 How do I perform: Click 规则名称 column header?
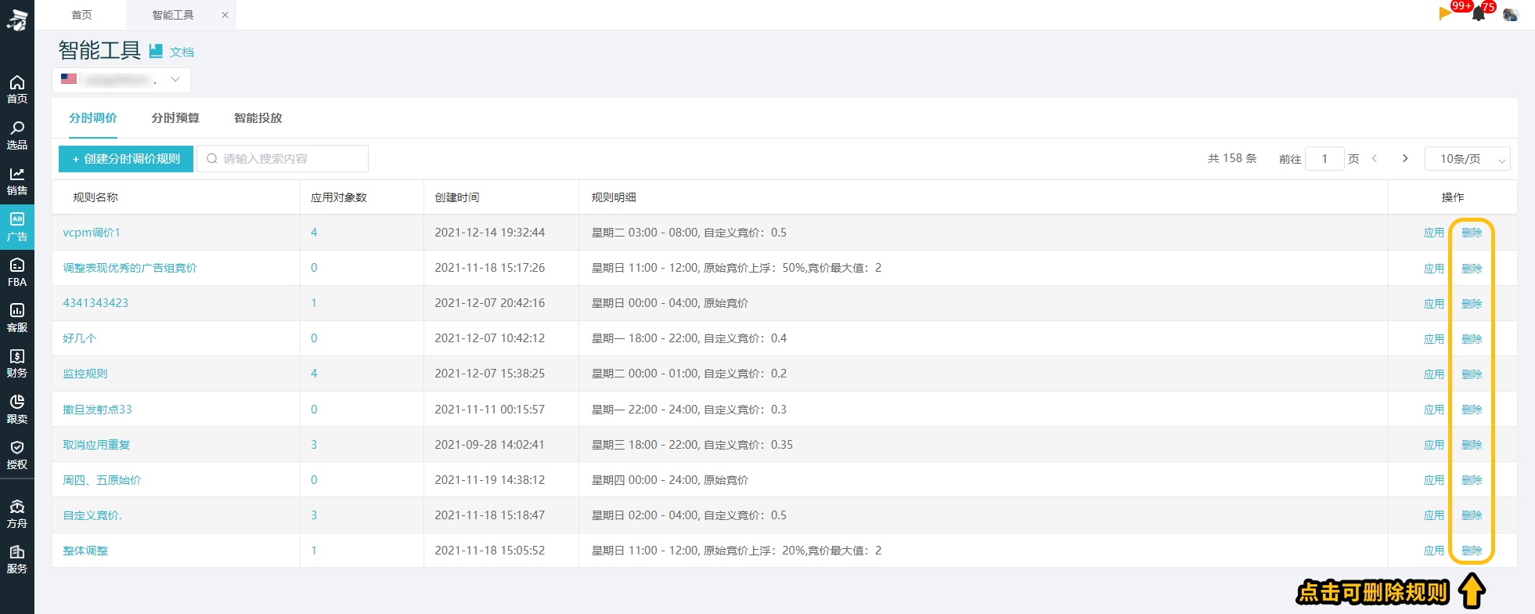point(95,197)
